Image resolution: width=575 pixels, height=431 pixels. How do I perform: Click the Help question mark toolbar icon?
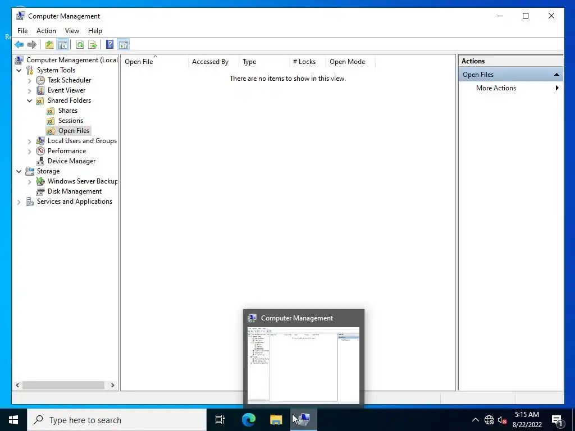(109, 45)
